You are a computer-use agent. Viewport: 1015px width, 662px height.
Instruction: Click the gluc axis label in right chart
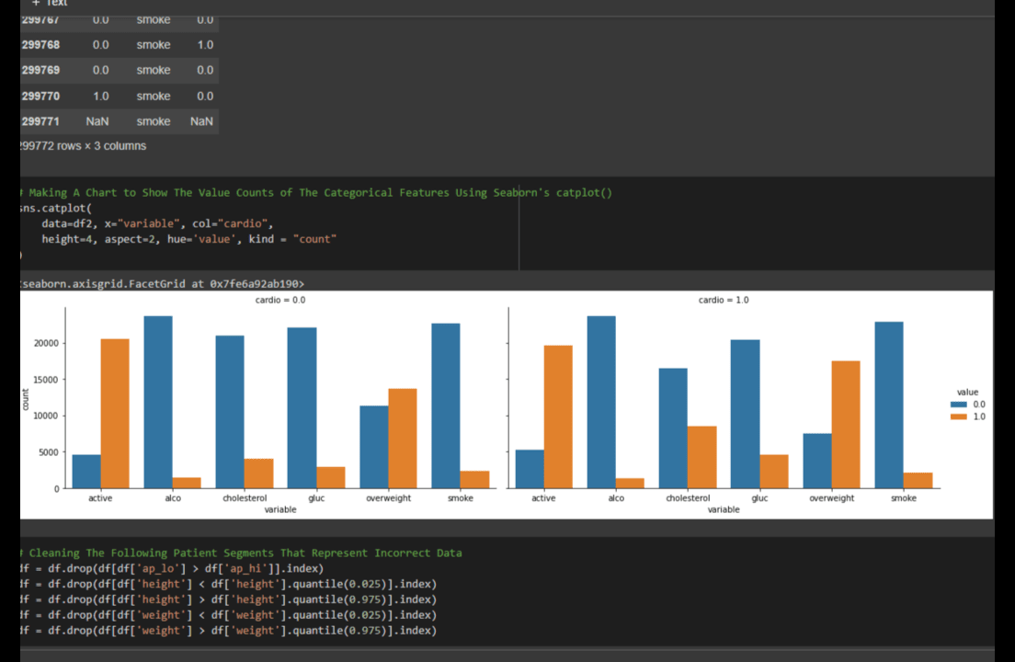759,498
